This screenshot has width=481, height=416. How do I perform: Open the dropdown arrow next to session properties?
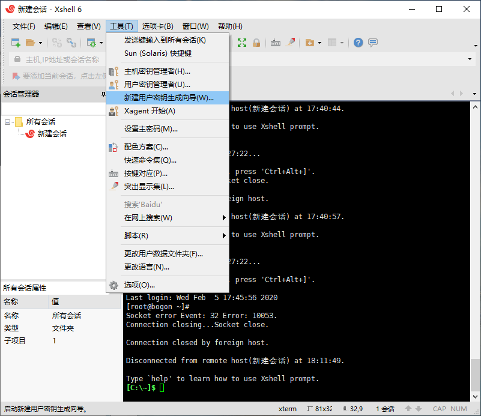click(101, 43)
